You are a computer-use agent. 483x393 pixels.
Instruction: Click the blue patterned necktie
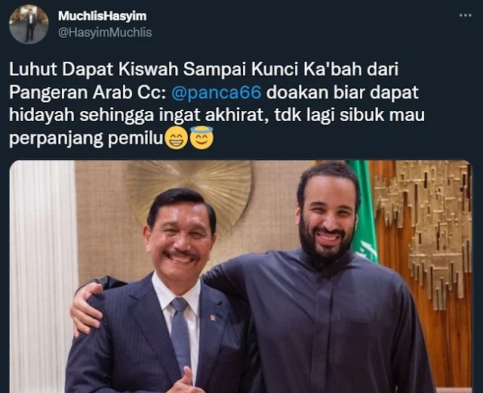point(181,335)
